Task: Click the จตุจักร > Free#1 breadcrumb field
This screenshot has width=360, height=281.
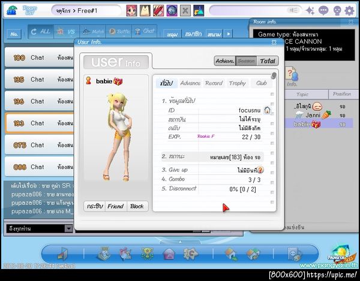Action: [86, 11]
